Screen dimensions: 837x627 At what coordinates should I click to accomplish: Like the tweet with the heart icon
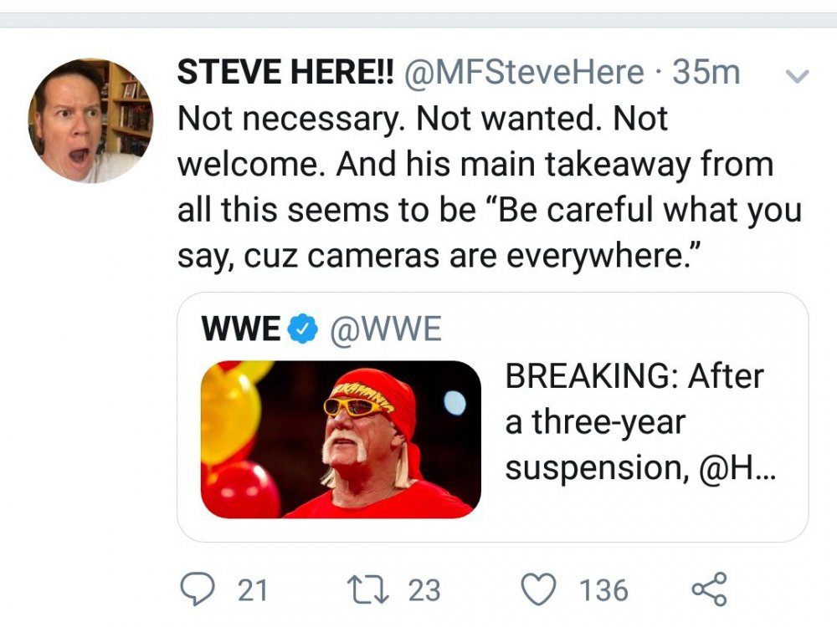(x=539, y=590)
